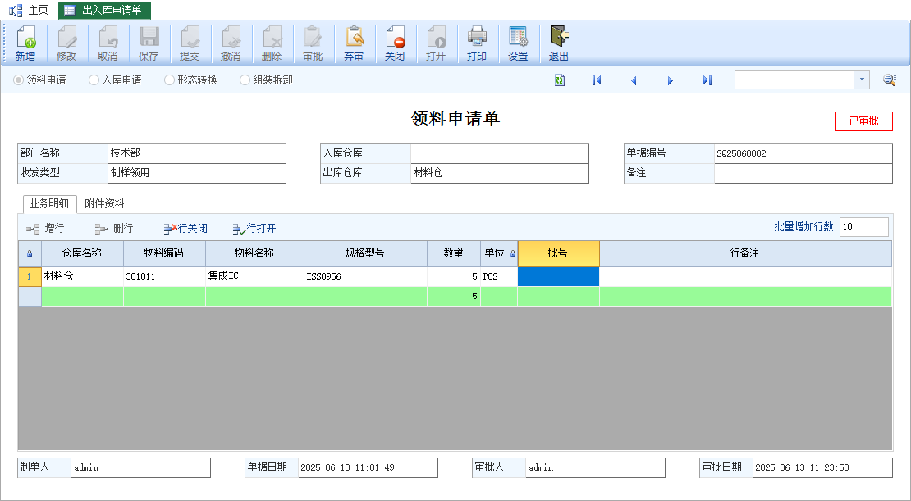Click the 已审批 status button
This screenshot has height=501, width=911.
pos(864,121)
